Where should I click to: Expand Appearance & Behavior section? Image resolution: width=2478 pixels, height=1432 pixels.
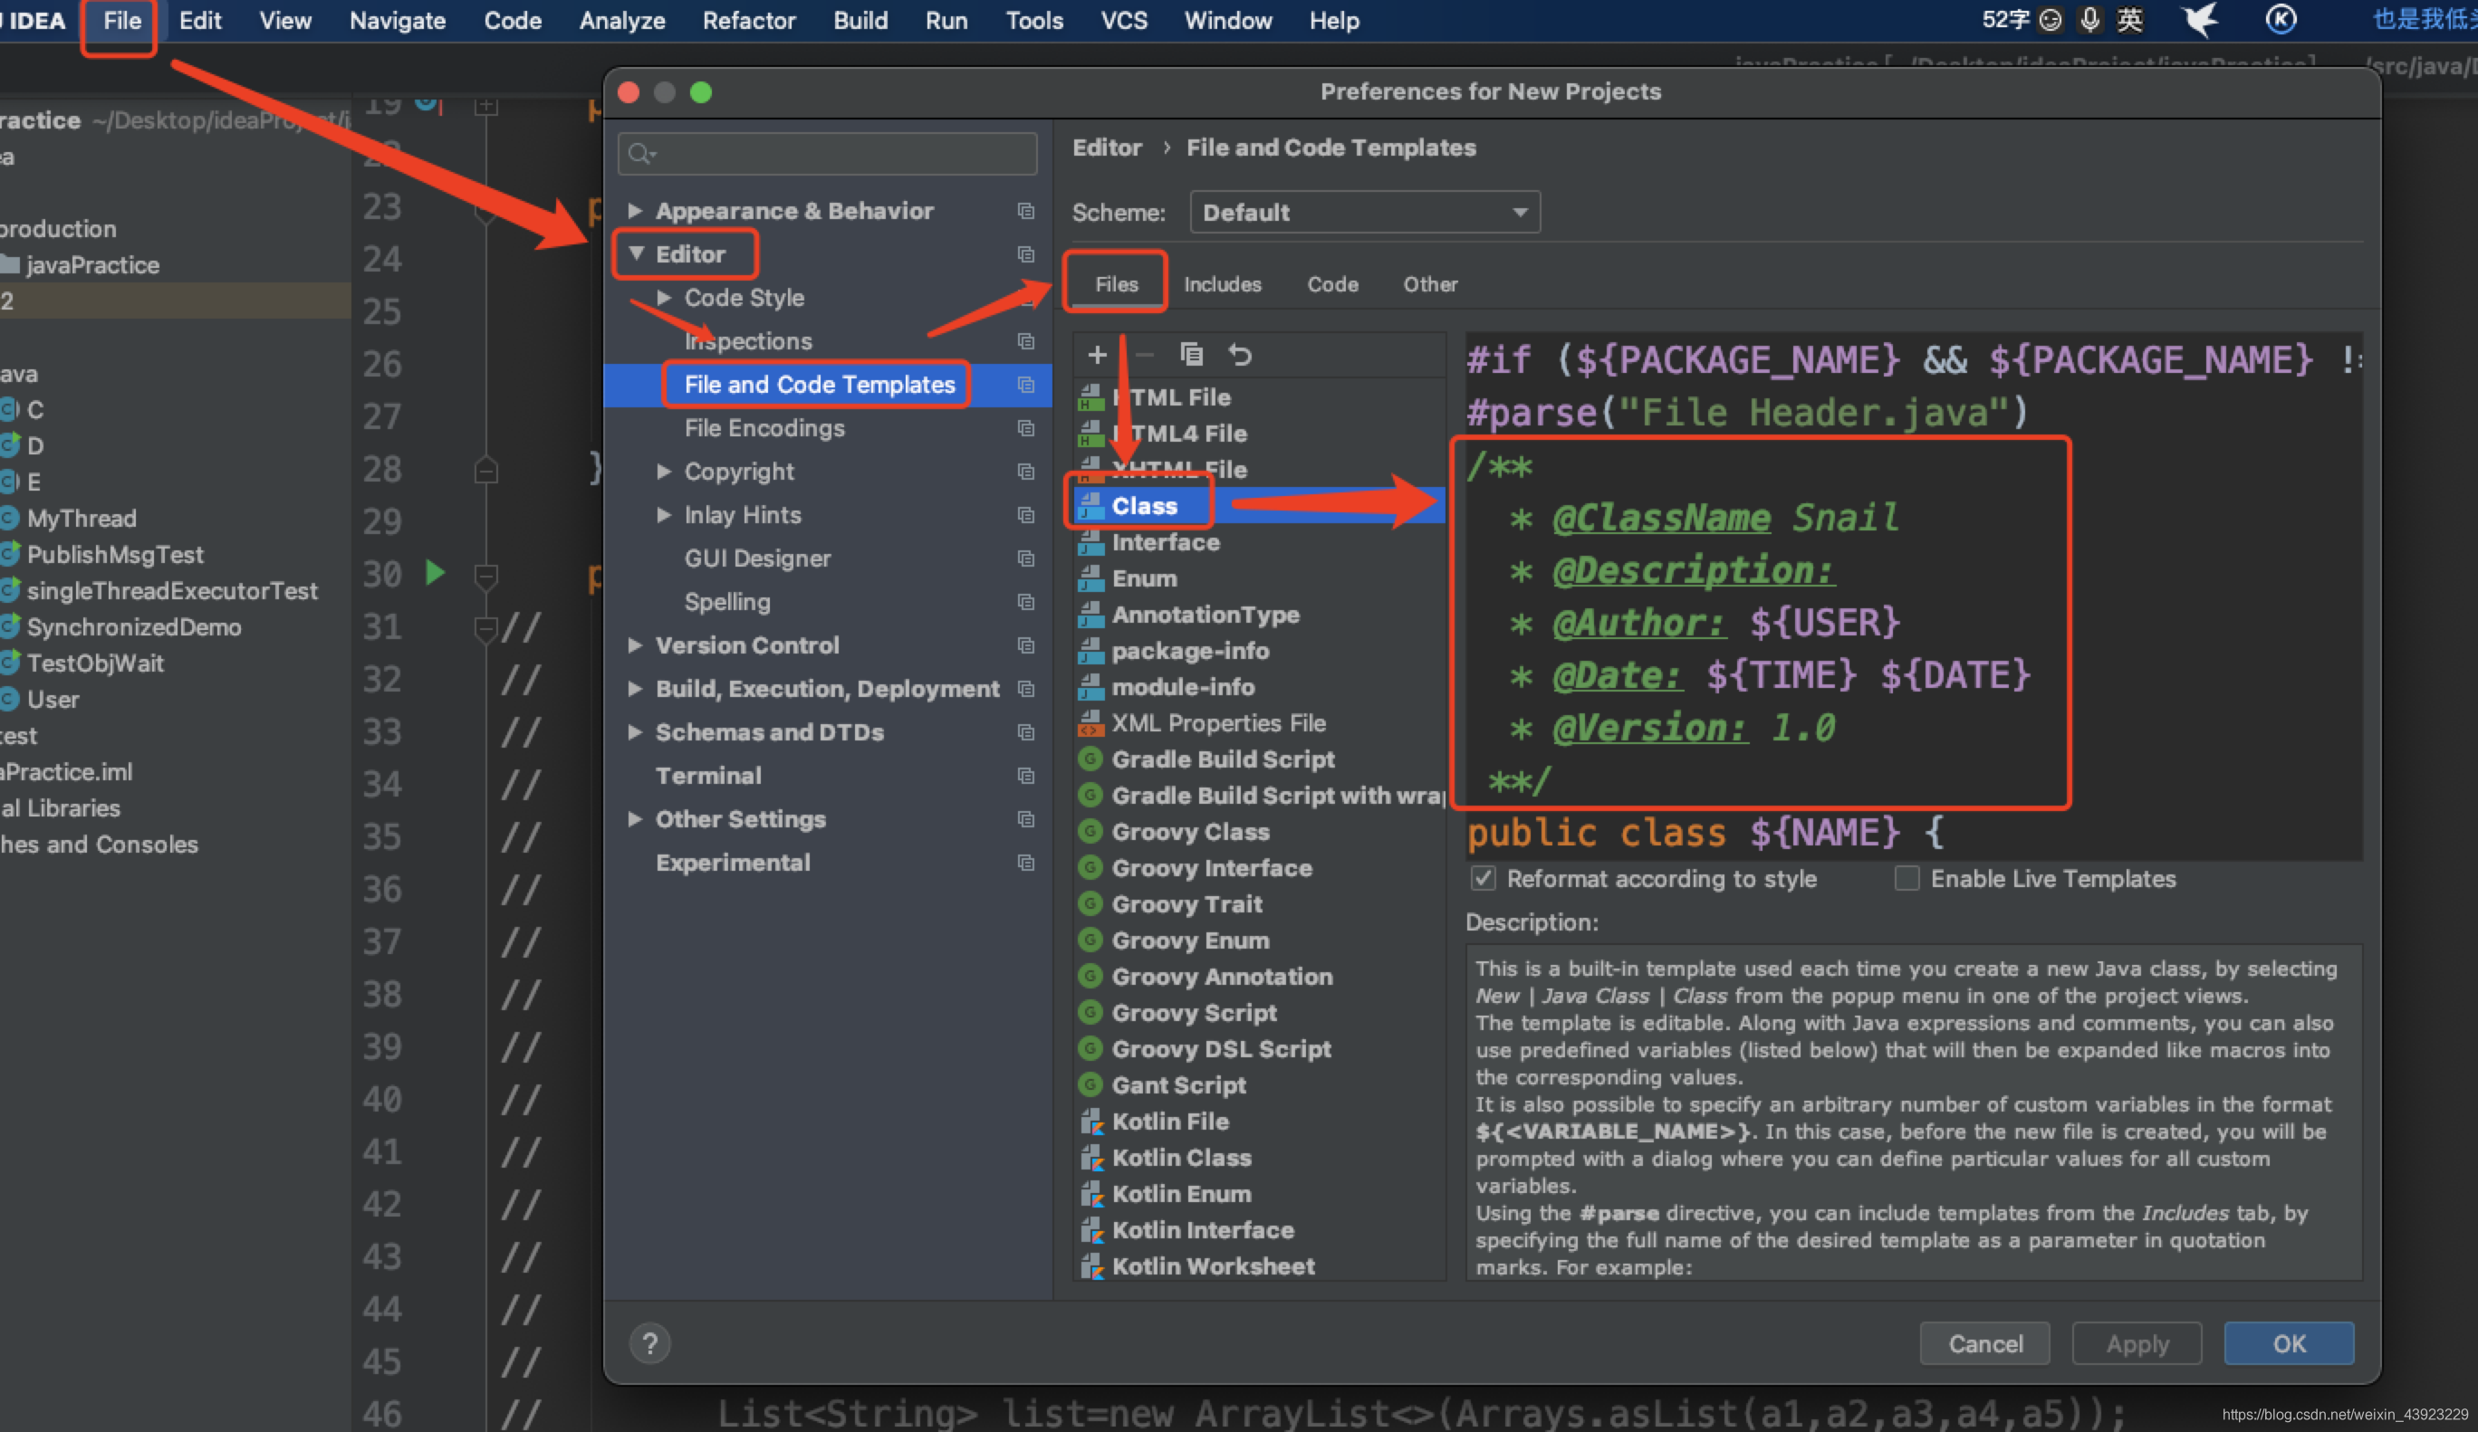click(635, 210)
